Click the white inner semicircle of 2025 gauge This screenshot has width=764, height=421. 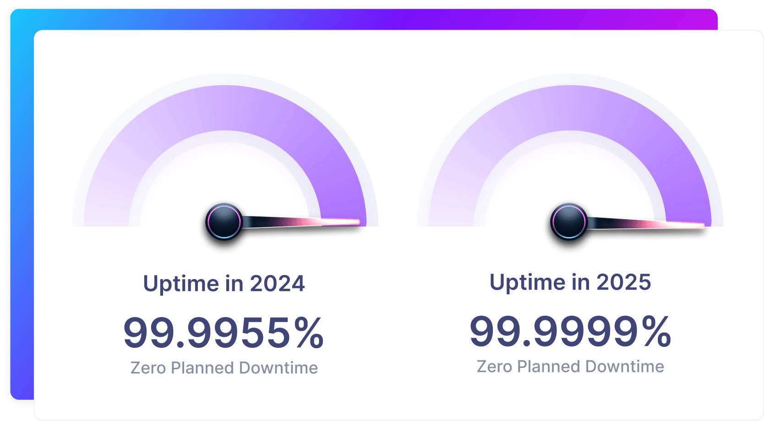pos(569,174)
